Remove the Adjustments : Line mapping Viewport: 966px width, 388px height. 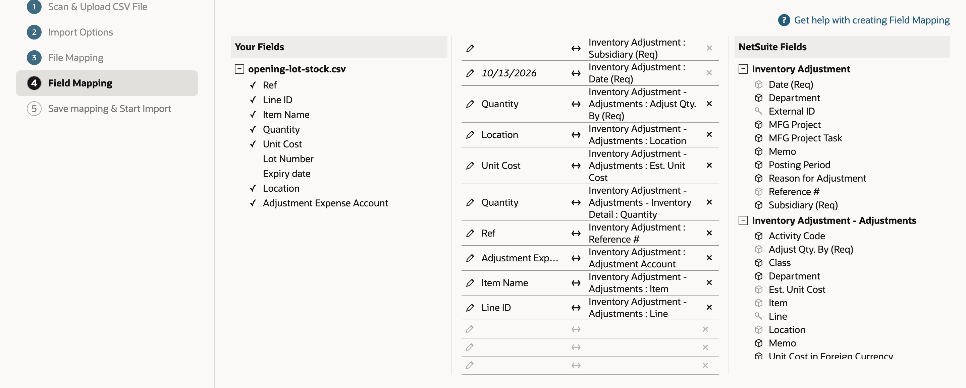click(709, 307)
